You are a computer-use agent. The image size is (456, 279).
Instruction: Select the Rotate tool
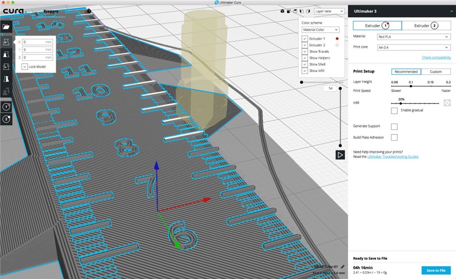tap(6, 66)
